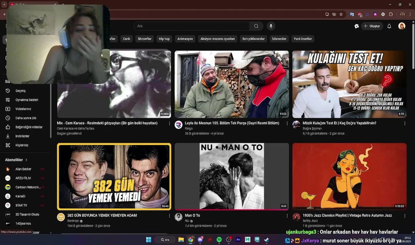
Task: Open the Buğra Şişman channel link
Action: coord(312,129)
